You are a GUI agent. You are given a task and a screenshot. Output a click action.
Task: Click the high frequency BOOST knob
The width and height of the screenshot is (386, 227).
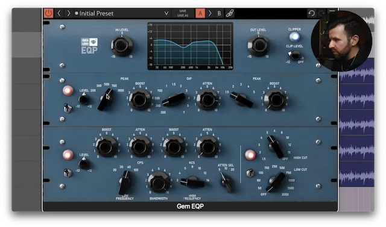[174, 147]
